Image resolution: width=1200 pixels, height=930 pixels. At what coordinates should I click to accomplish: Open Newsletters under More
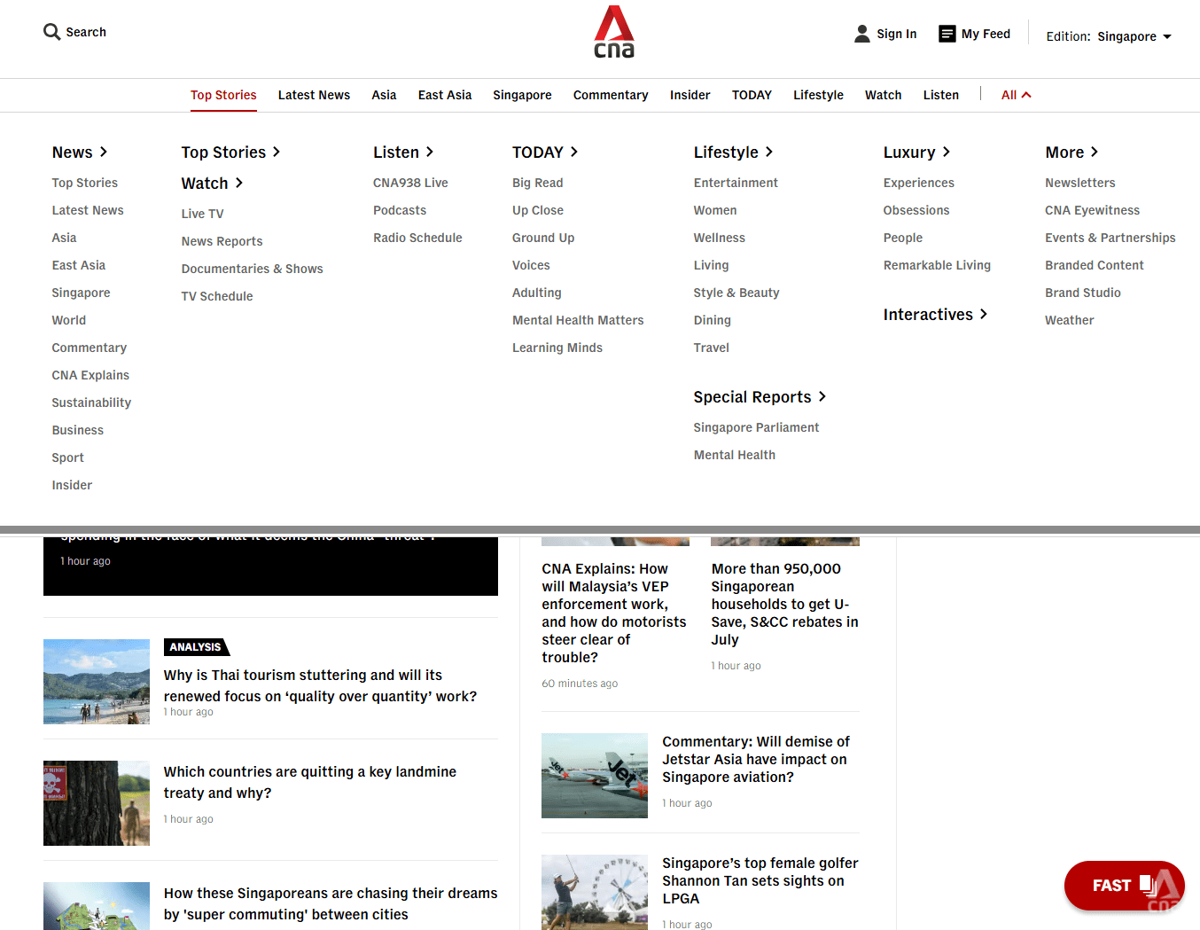tap(1080, 183)
